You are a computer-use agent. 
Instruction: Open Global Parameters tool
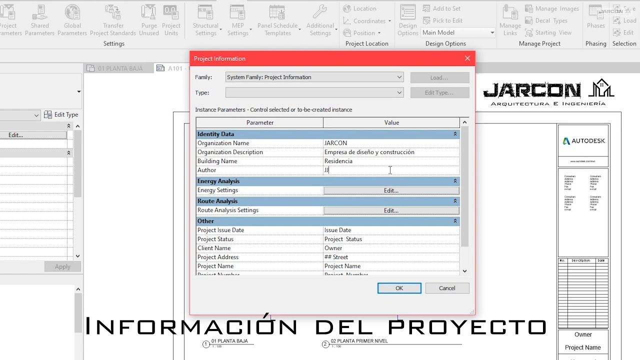72,20
